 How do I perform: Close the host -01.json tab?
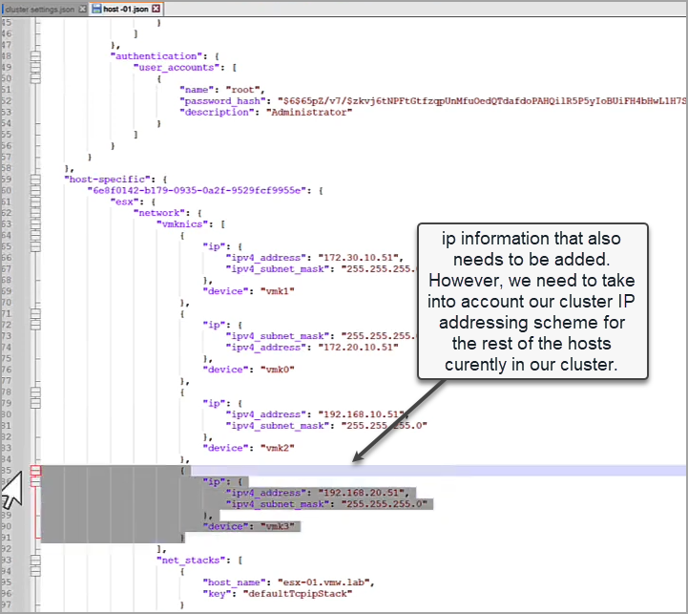click(x=156, y=9)
